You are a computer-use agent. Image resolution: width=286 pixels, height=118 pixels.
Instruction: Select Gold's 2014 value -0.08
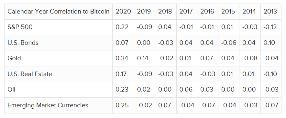pos(250,58)
